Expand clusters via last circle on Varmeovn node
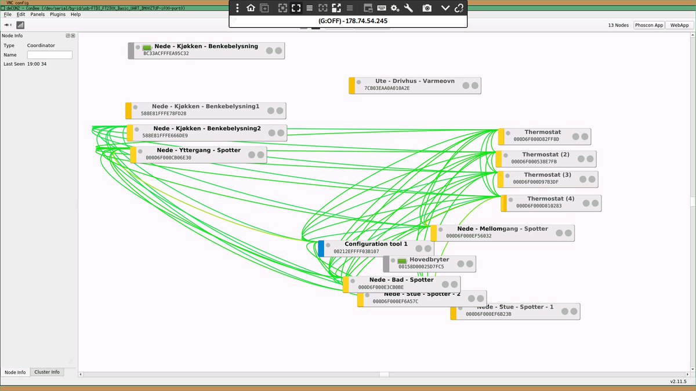 click(475, 86)
